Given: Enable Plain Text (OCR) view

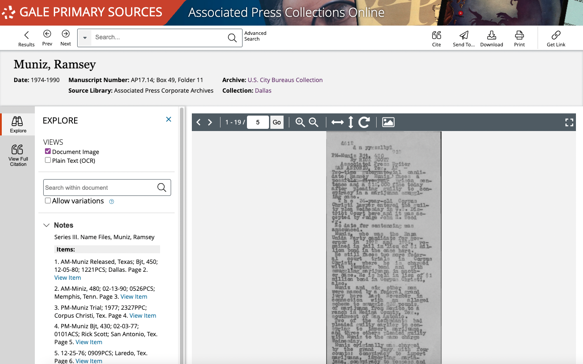Looking at the screenshot, I should pos(48,160).
